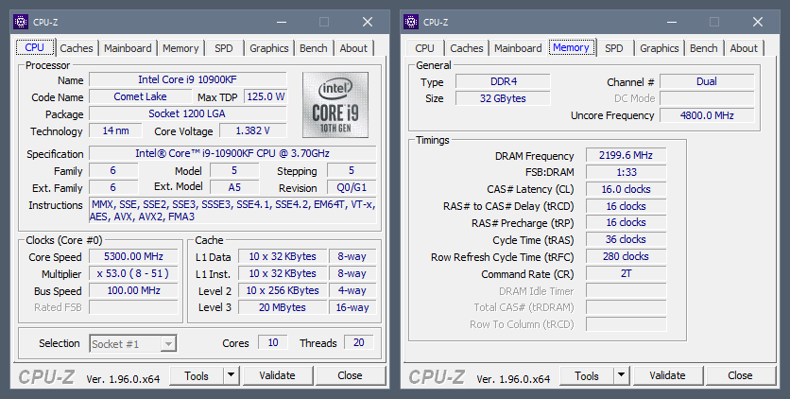Open SPD tab in right CPU-Z window
Image resolution: width=790 pixels, height=399 pixels.
coord(614,48)
